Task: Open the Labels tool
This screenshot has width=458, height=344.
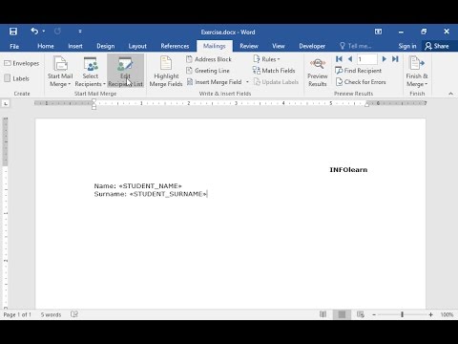Action: click(x=16, y=78)
